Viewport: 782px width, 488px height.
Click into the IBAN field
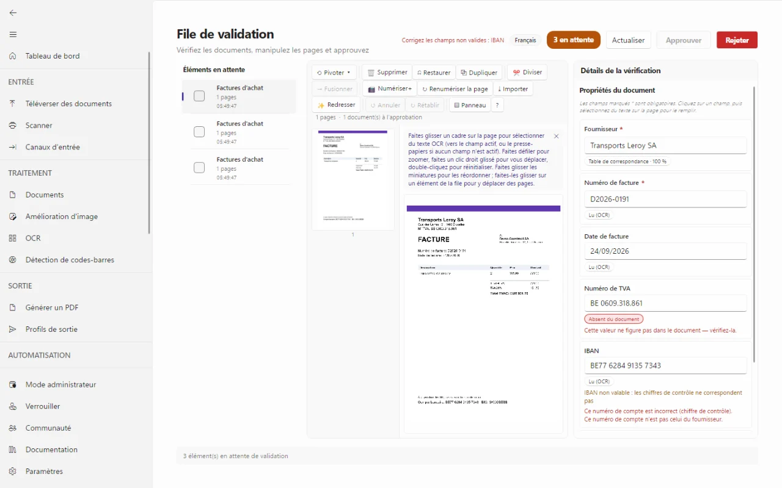coord(665,365)
